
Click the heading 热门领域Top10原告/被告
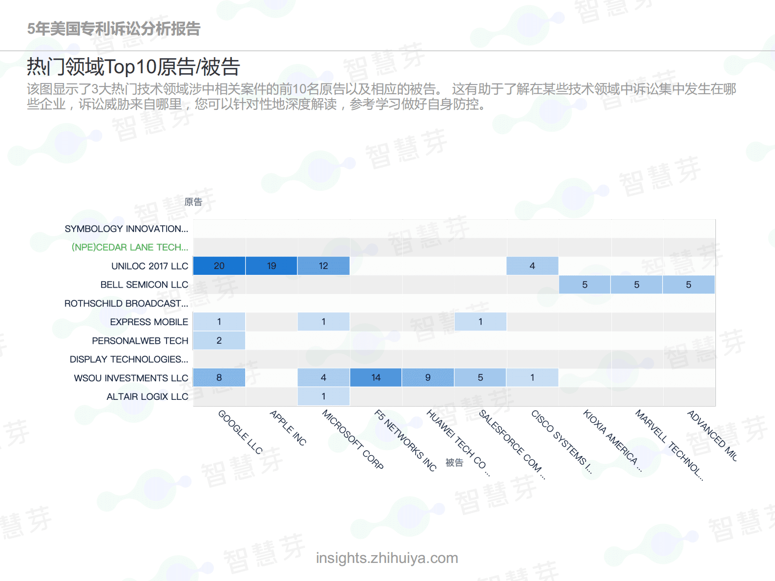tap(133, 67)
